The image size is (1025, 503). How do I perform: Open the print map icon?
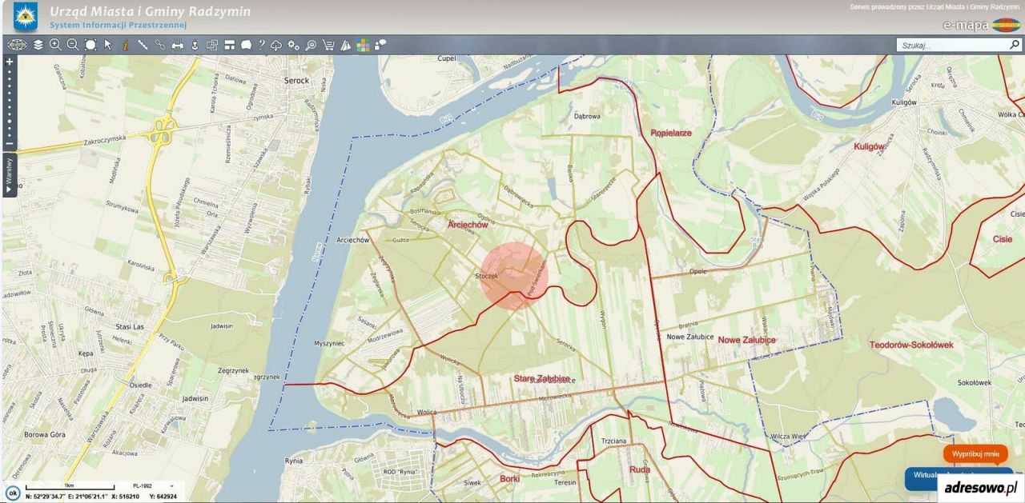point(178,45)
